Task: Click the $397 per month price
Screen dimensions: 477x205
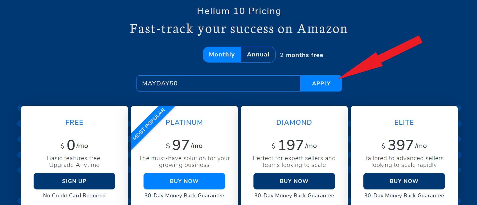Action: click(x=404, y=145)
